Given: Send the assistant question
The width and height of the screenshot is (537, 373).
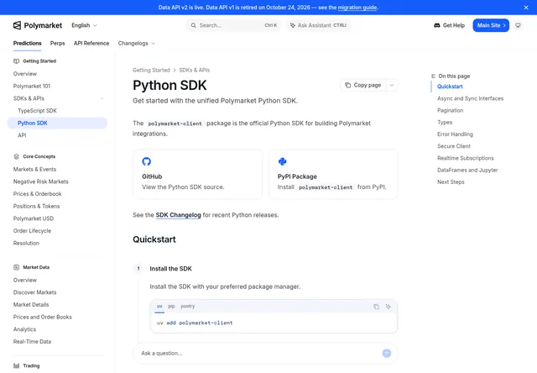Looking at the screenshot, I should coord(387,353).
